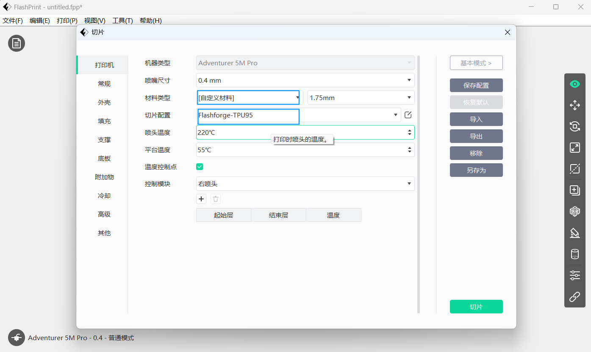The height and width of the screenshot is (352, 591).
Task: Select the Scale tool icon
Action: click(574, 148)
